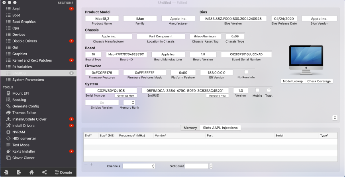Switch to Slots AAPL injections tab
The width and height of the screenshot is (345, 177).
click(x=220, y=128)
